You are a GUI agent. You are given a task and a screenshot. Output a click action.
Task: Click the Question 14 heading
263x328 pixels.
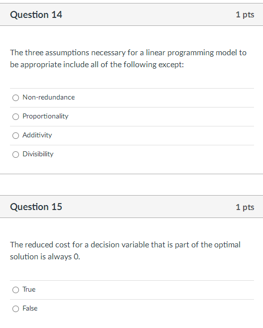[x=36, y=14]
